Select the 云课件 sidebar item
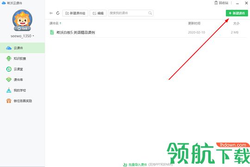The width and height of the screenshot is (250, 167). pos(22,48)
